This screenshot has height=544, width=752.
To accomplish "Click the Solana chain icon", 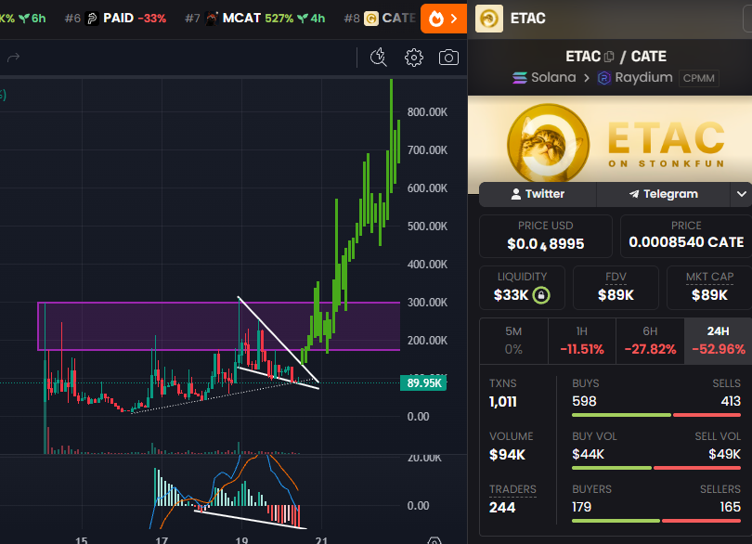I will 519,77.
